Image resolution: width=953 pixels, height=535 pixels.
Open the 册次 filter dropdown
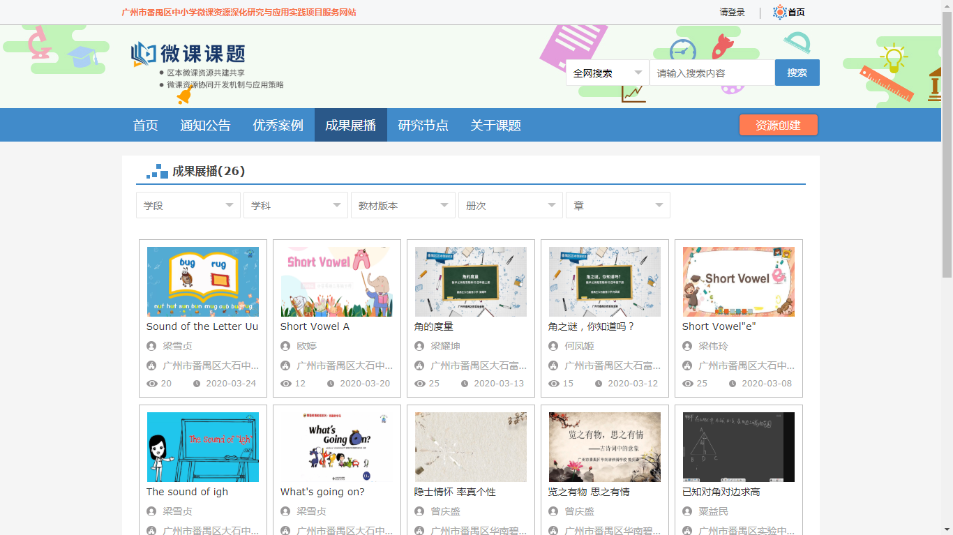pos(511,205)
